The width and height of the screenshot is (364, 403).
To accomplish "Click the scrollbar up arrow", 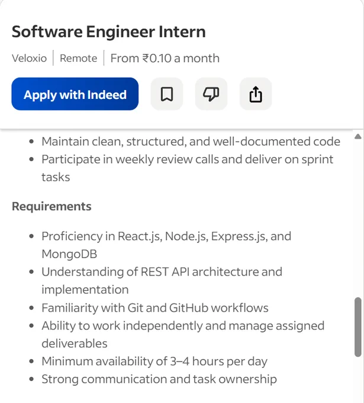I will 358,136.
